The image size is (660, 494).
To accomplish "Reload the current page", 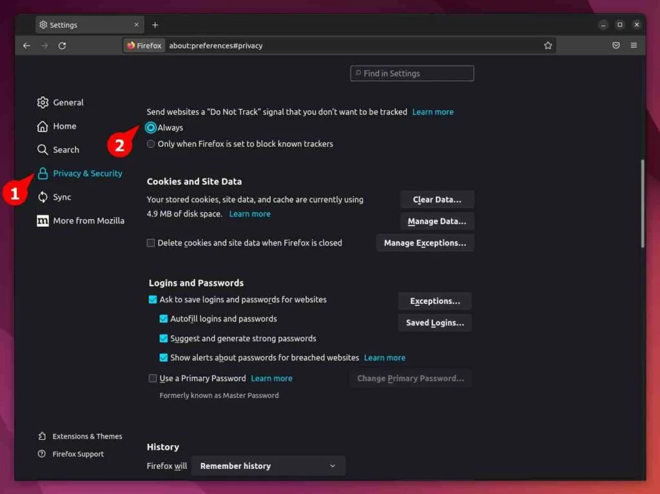I will [x=63, y=46].
